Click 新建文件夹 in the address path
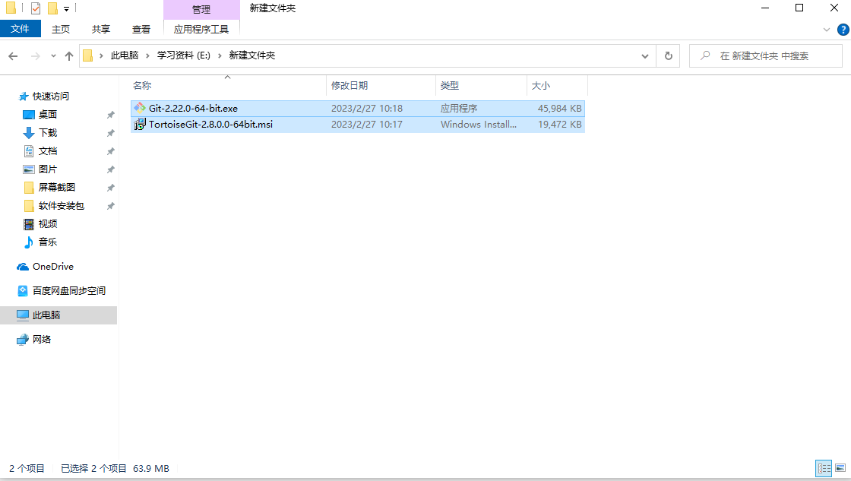The width and height of the screenshot is (851, 481). tap(252, 55)
